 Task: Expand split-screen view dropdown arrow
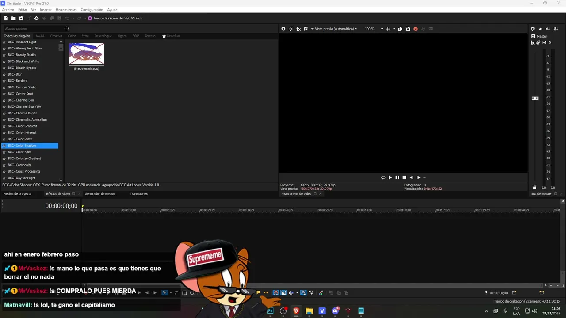(x=312, y=29)
